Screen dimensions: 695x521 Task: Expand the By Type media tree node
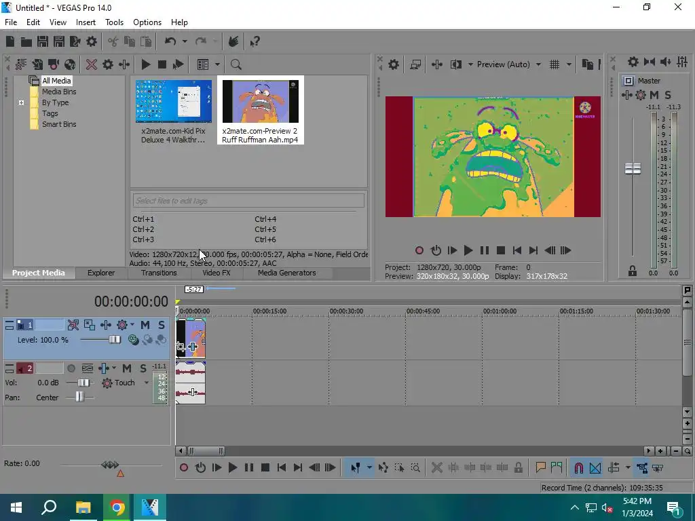21,103
